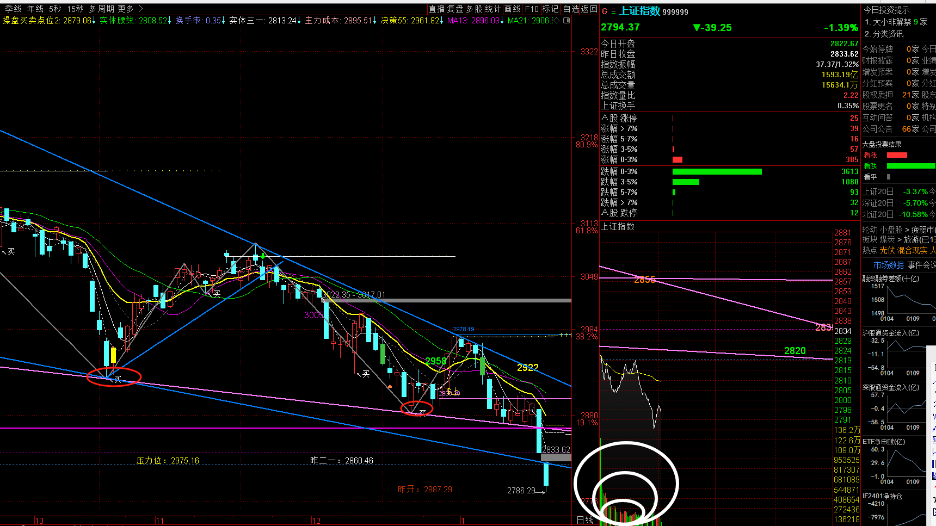
Task: Click 煤炭 sector link
Action: pos(887,239)
